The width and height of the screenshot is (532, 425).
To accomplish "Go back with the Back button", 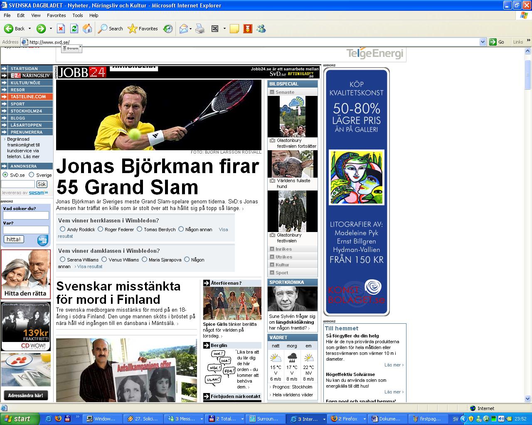I will click(x=15, y=29).
